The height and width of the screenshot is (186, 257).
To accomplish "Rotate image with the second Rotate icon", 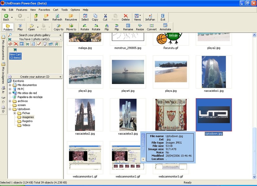I will tap(96, 27).
